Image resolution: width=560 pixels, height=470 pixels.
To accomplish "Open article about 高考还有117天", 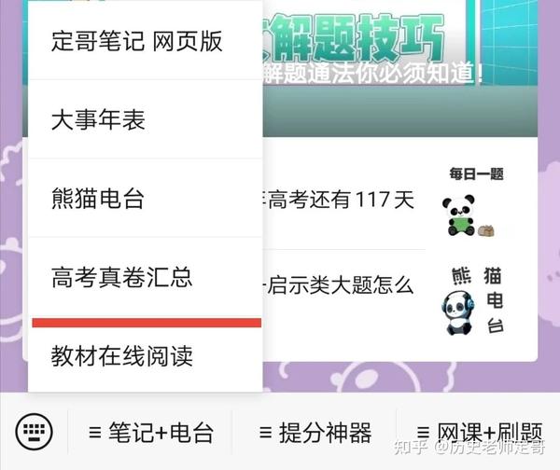I will pyautogui.click(x=338, y=200).
